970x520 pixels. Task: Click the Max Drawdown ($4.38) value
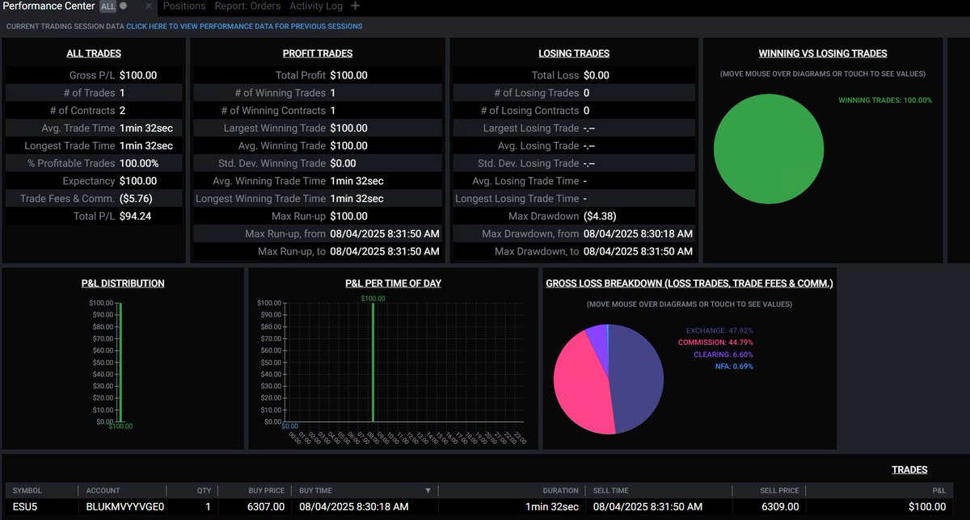point(600,216)
